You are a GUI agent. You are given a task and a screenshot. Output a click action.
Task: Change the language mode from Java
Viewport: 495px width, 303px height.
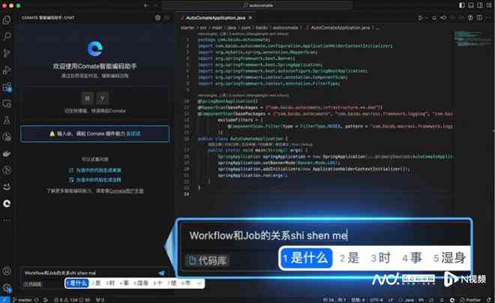pyautogui.click(x=409, y=300)
